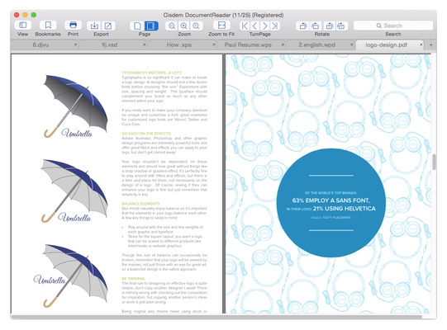447x330 pixels.
Task: Go to the previous page
Action: pos(254,26)
